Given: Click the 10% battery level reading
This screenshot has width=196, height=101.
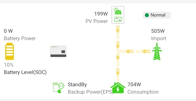Looking at the screenshot, I should [9, 65].
